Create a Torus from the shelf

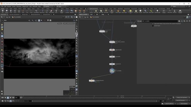point(15,11)
